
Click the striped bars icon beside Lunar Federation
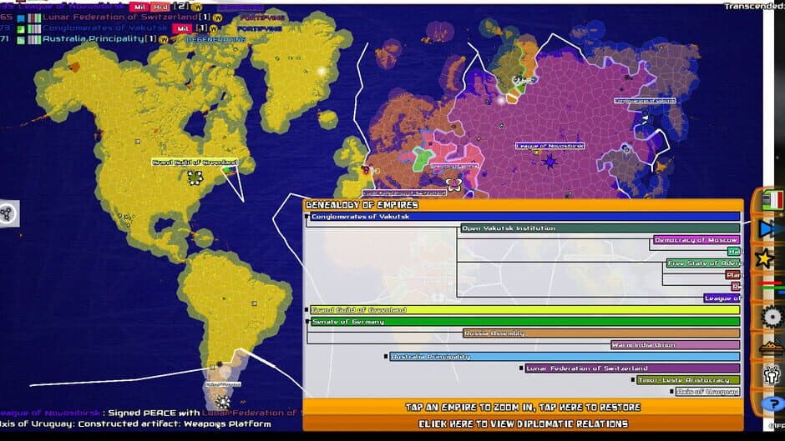tap(34, 18)
